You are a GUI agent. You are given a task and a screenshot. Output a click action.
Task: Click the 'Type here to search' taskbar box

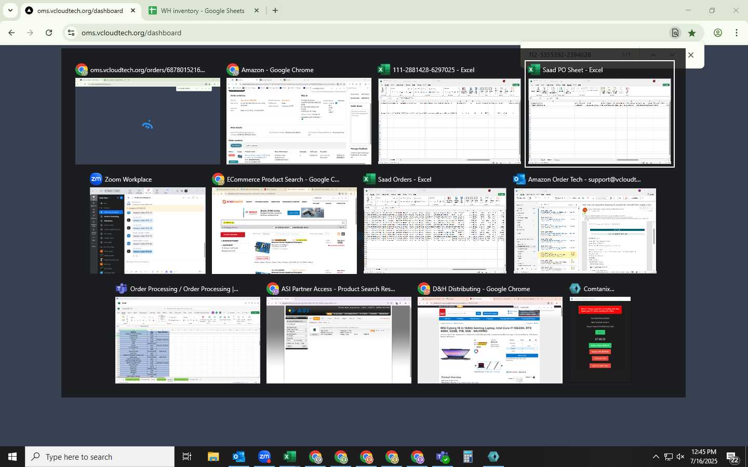click(x=100, y=457)
